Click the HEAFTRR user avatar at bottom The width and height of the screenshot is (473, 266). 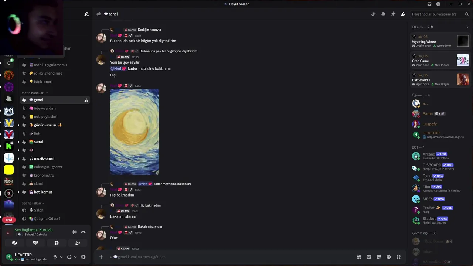[x=9, y=257]
